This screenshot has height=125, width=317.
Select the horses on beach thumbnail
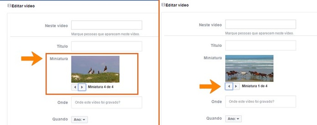[x=249, y=68]
